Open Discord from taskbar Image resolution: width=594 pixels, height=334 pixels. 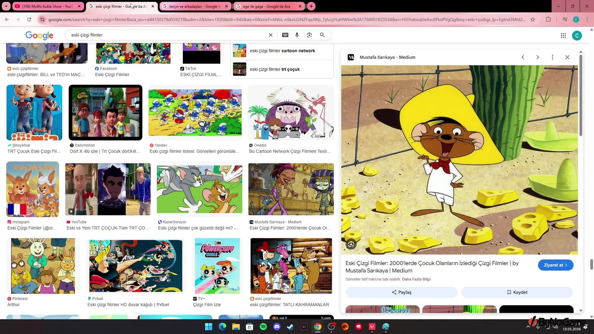tap(277, 327)
